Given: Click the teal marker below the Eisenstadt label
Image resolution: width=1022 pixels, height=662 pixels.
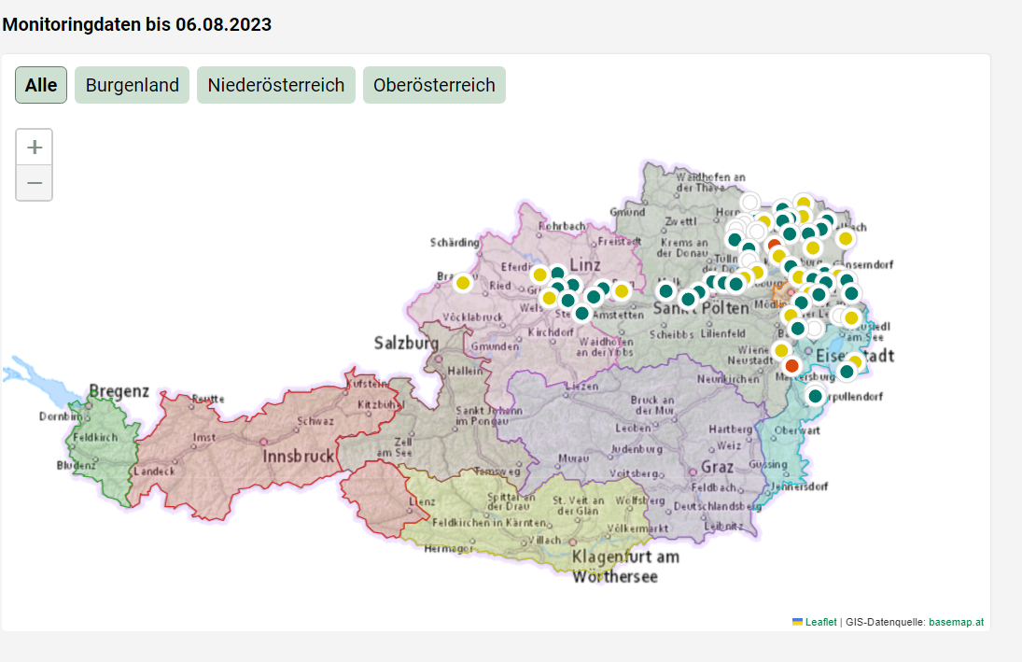Looking at the screenshot, I should click(x=847, y=372).
